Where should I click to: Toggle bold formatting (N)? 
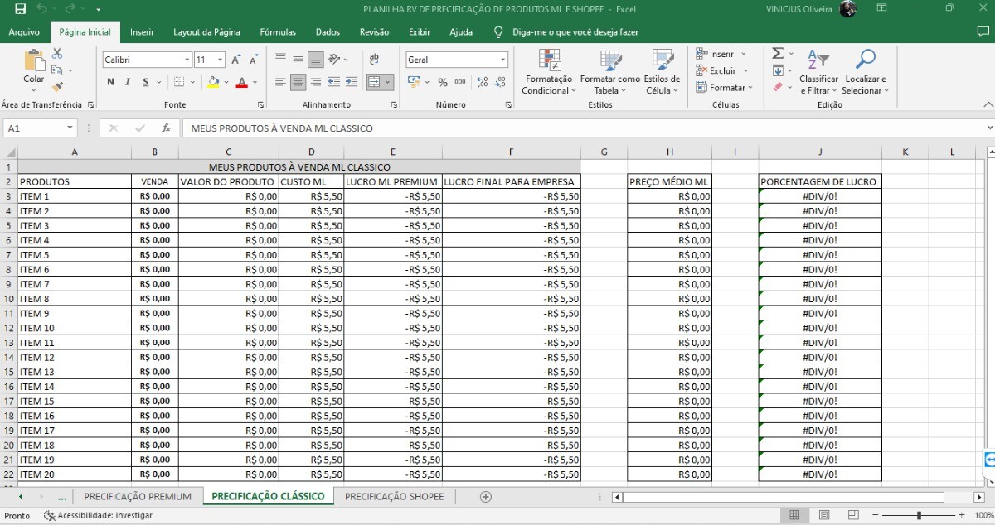click(110, 82)
